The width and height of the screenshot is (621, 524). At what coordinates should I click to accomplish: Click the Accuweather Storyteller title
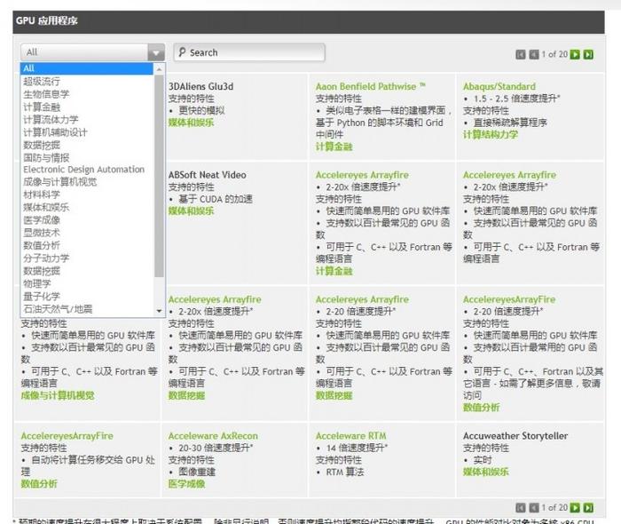pos(515,436)
